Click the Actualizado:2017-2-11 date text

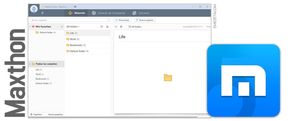(193, 27)
